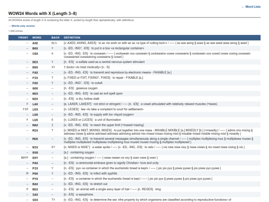Select the word COX in the table
This screenshot has height=202, width=269.
tap(35, 54)
